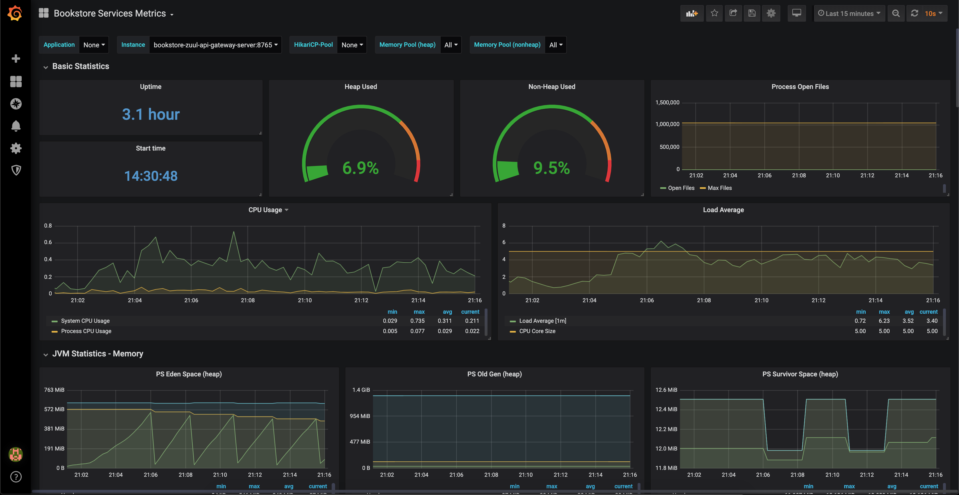Save dashboard with the disk icon
This screenshot has height=495, width=959.
pos(752,13)
